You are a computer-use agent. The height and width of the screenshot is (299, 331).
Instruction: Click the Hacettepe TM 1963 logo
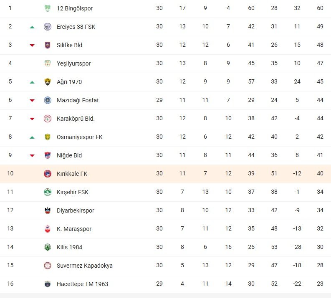click(47, 284)
